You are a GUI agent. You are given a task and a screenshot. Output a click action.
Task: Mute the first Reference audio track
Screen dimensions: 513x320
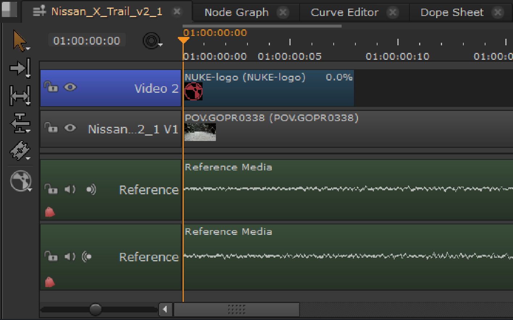pos(70,189)
